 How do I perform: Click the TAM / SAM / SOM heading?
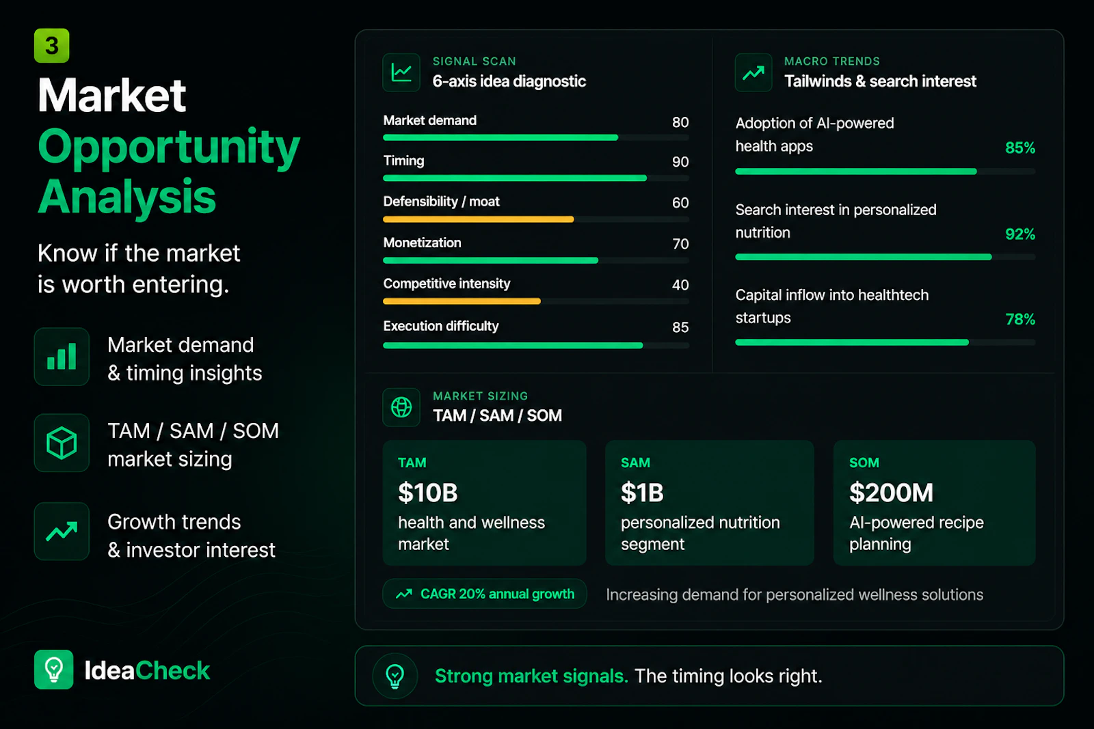tap(498, 415)
